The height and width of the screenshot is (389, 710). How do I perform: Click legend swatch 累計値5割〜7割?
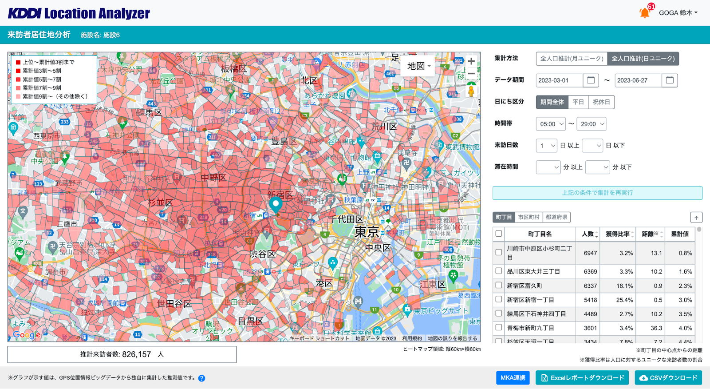point(18,79)
